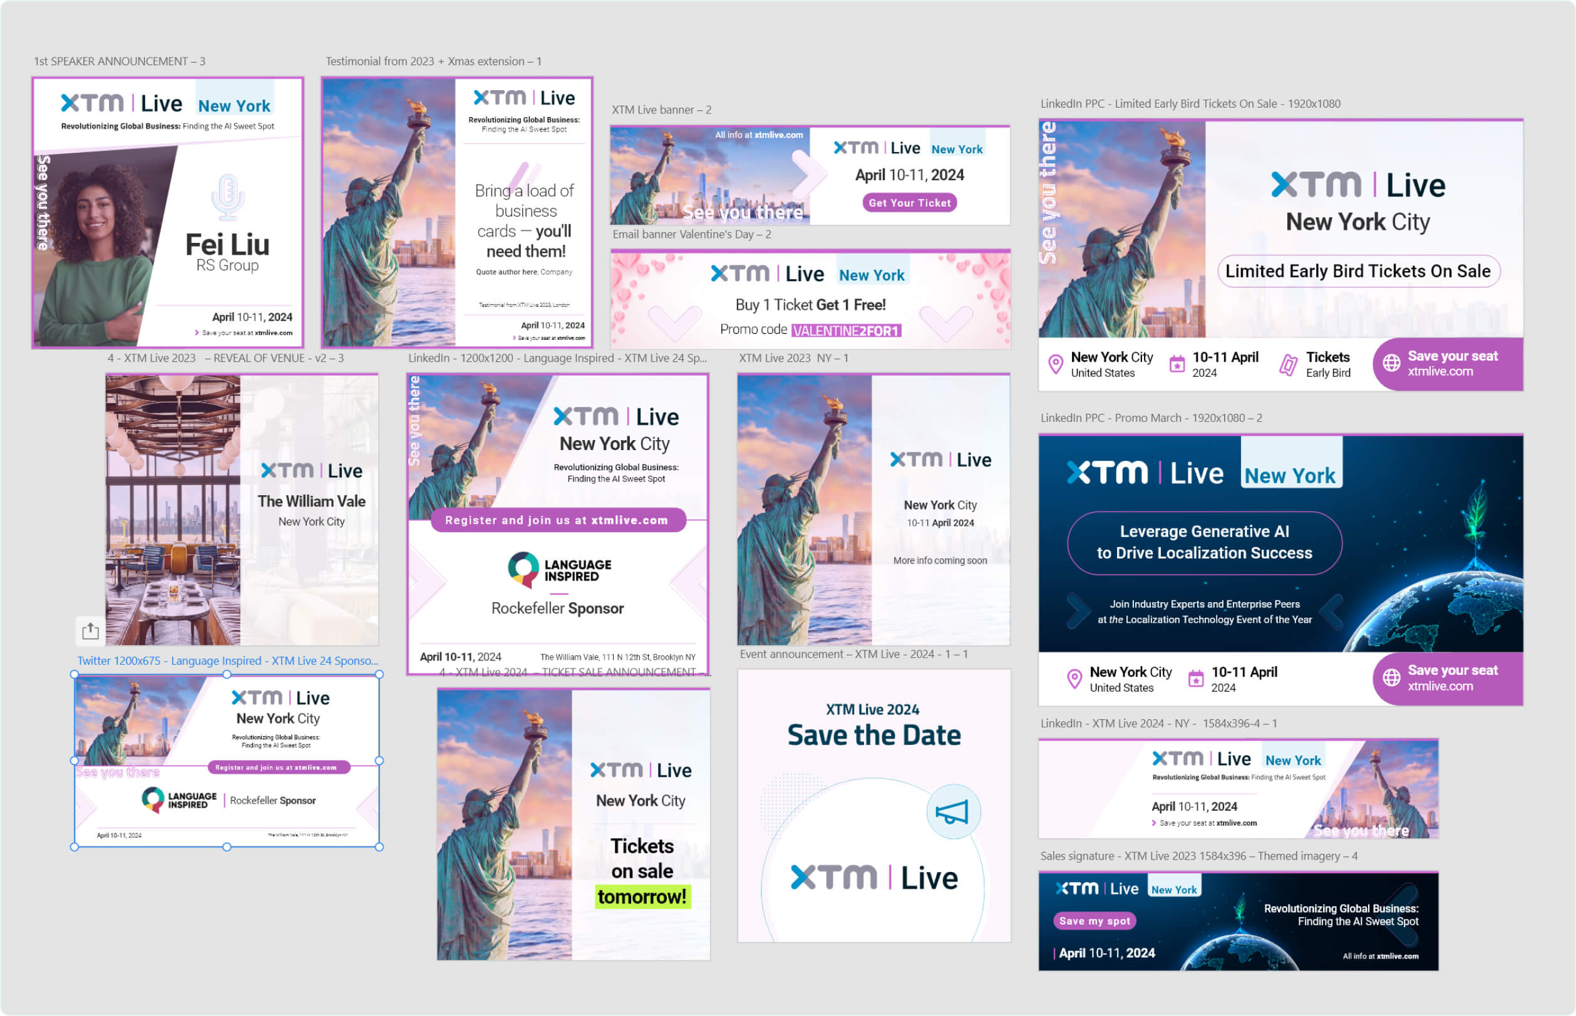Click the location pin icon in Promo March banner
This screenshot has width=1576, height=1016.
pyautogui.click(x=1074, y=678)
